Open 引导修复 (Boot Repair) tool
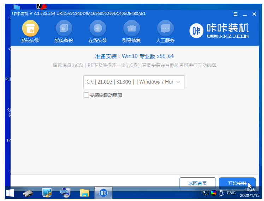Image resolution: width=264 pixels, height=201 pixels. 131,32
